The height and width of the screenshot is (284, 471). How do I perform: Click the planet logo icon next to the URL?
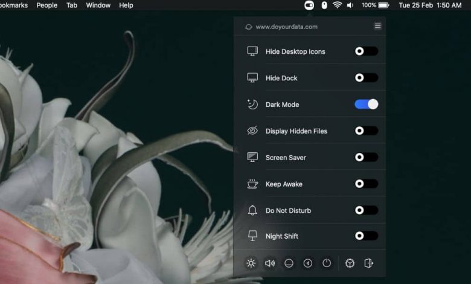248,27
